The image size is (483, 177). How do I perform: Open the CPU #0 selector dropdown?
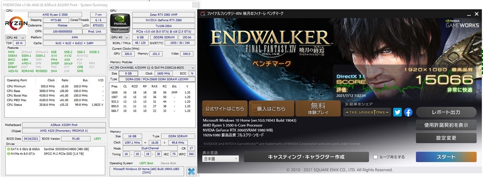[15, 38]
